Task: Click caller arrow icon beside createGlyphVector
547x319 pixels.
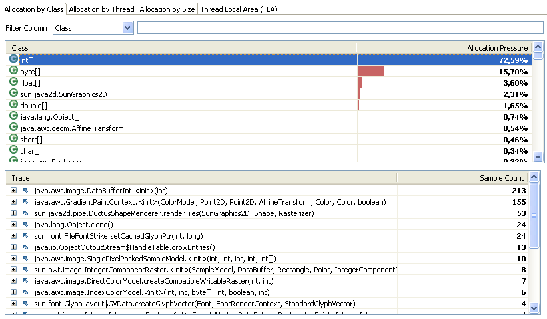Action: pyautogui.click(x=25, y=303)
